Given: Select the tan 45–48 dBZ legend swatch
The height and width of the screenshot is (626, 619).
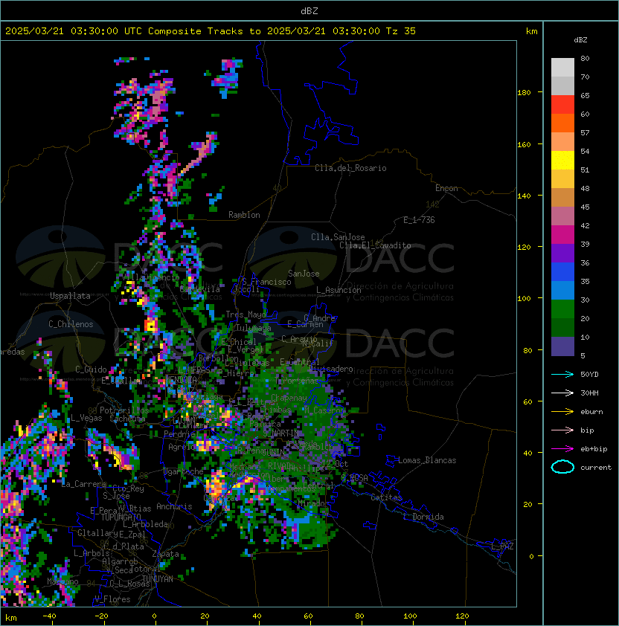Looking at the screenshot, I should point(562,198).
